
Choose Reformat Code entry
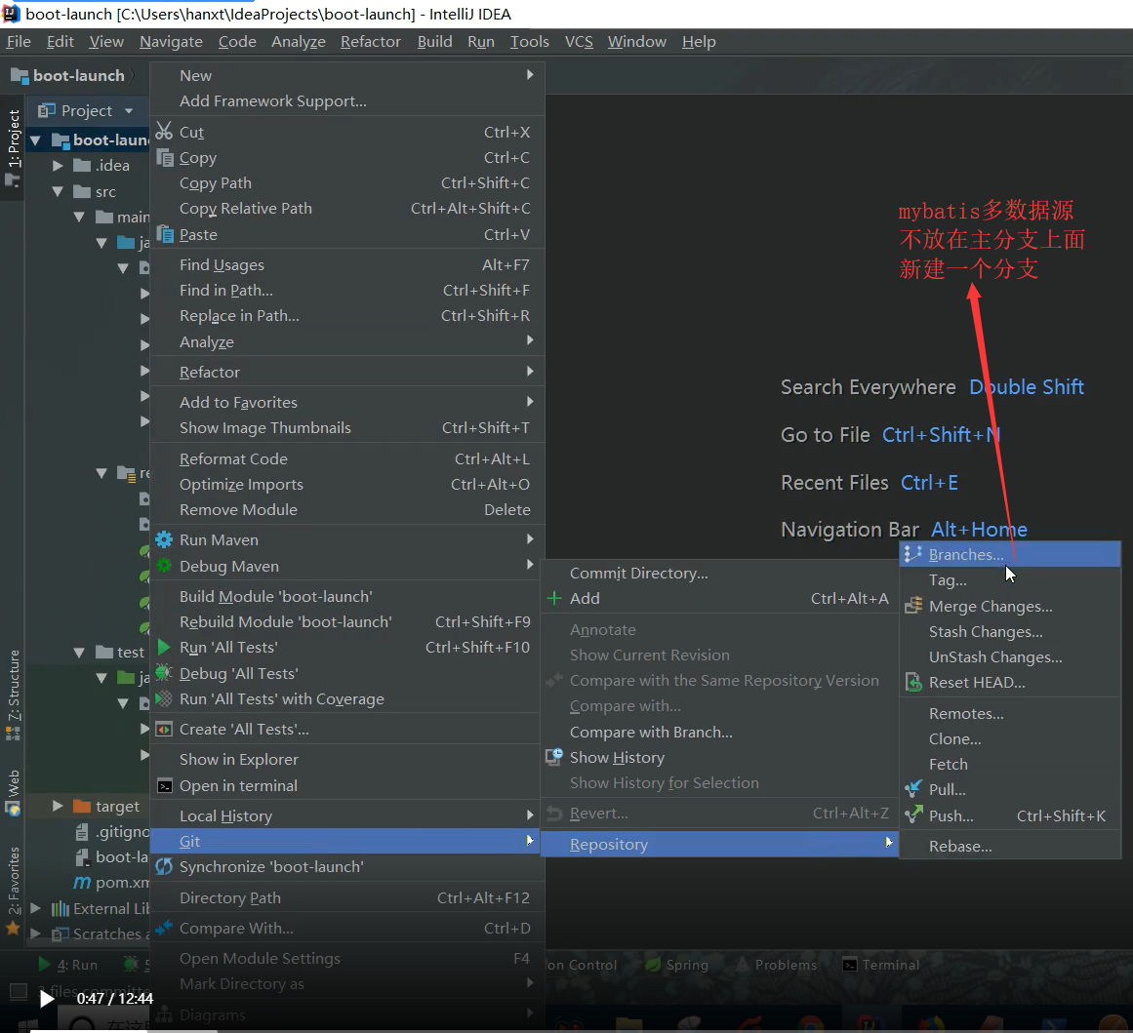click(x=346, y=458)
